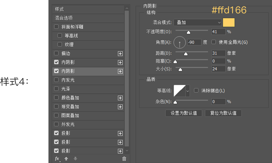Click the styles list scrollbar up arrow

click(x=127, y=8)
